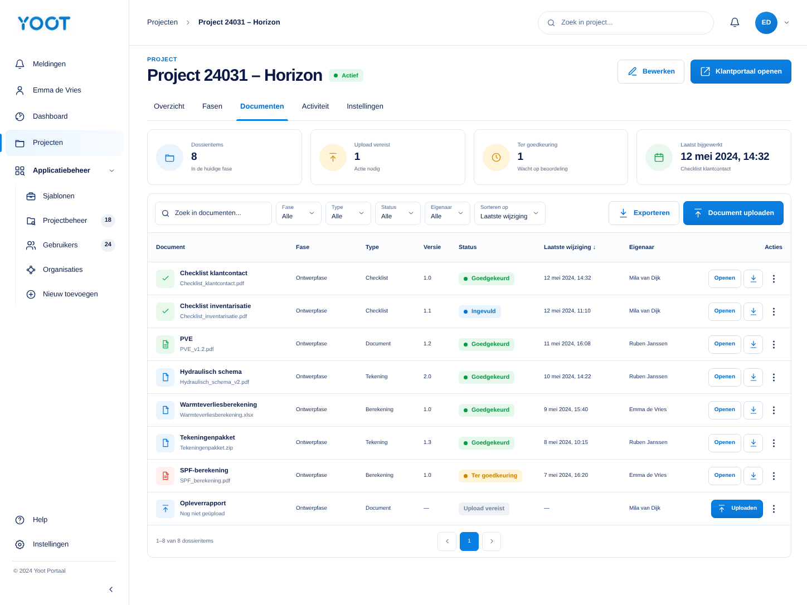Select the Documenten tab
Image resolution: width=807 pixels, height=605 pixels.
pyautogui.click(x=262, y=106)
